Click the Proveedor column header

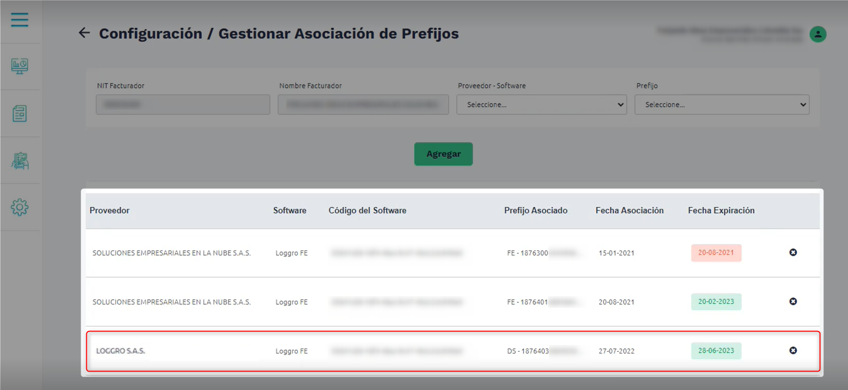pos(109,210)
